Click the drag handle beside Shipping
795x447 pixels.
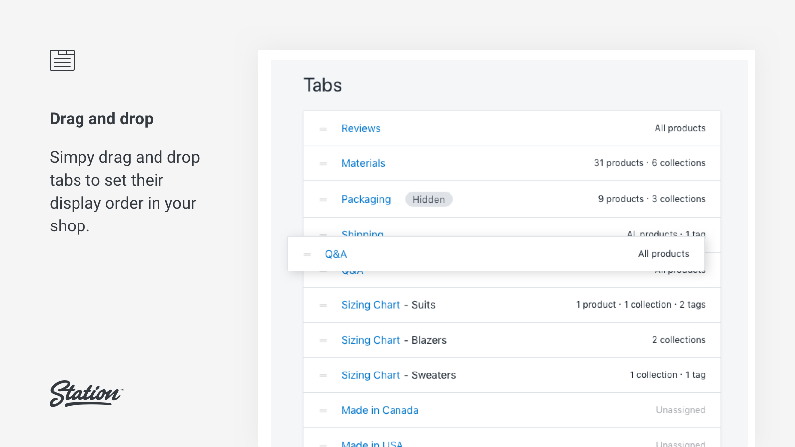coord(323,234)
